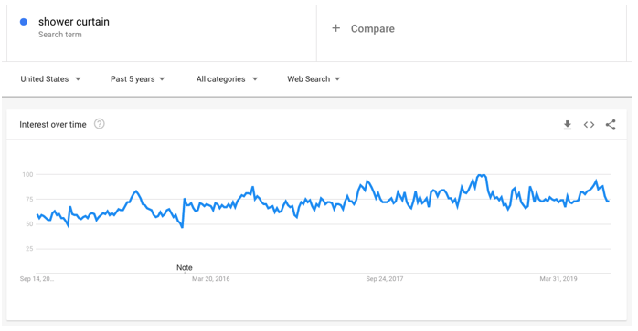The image size is (638, 331).
Task: Open the United States region dropdown
Action: pos(50,79)
